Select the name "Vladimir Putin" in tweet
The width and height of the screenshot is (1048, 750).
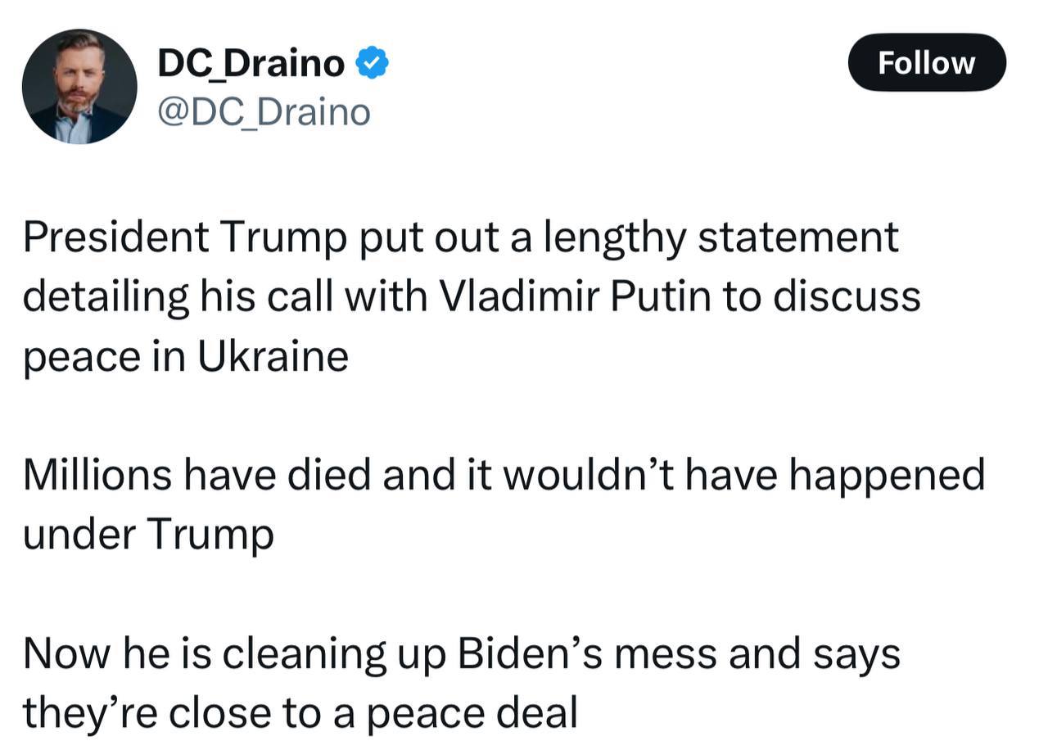(576, 296)
